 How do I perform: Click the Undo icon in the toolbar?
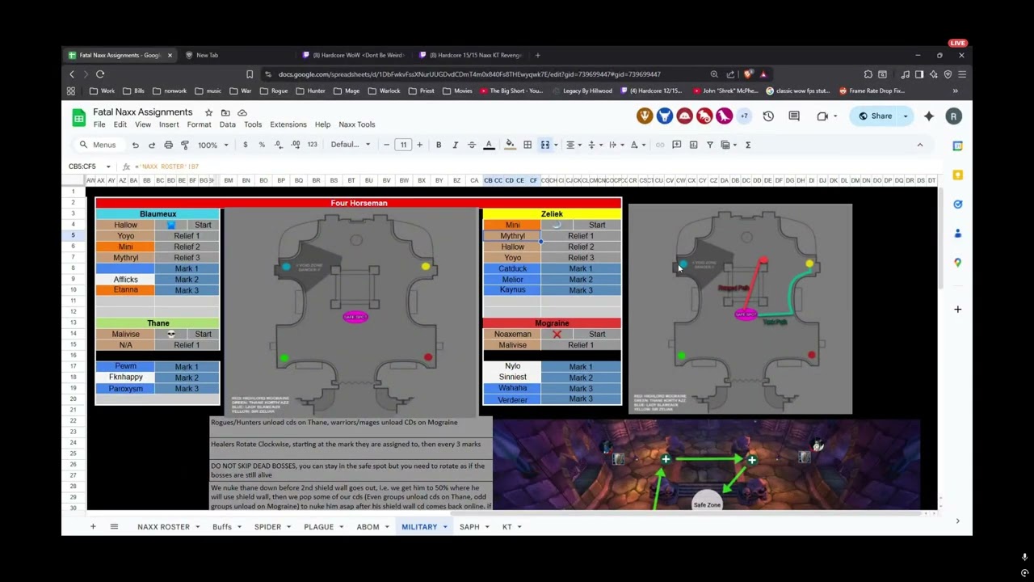(135, 145)
